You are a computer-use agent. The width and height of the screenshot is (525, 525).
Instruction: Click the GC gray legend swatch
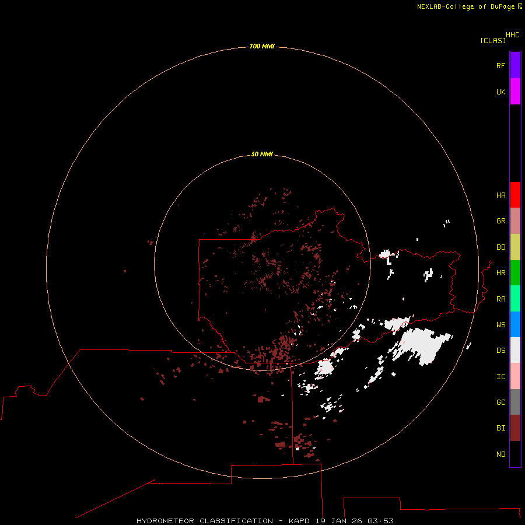tap(515, 402)
